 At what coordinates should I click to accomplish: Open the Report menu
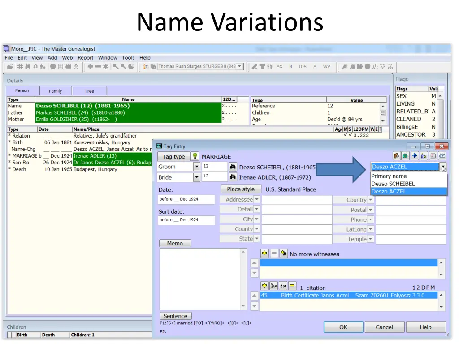(85, 58)
